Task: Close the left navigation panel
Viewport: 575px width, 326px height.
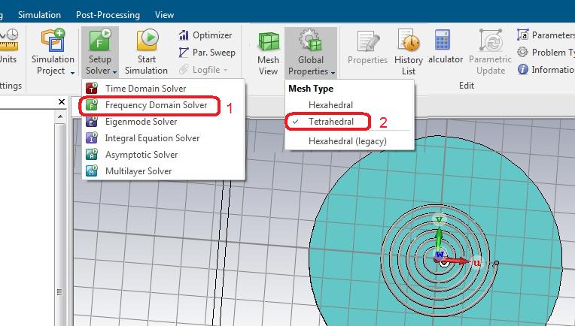Action: point(62,101)
